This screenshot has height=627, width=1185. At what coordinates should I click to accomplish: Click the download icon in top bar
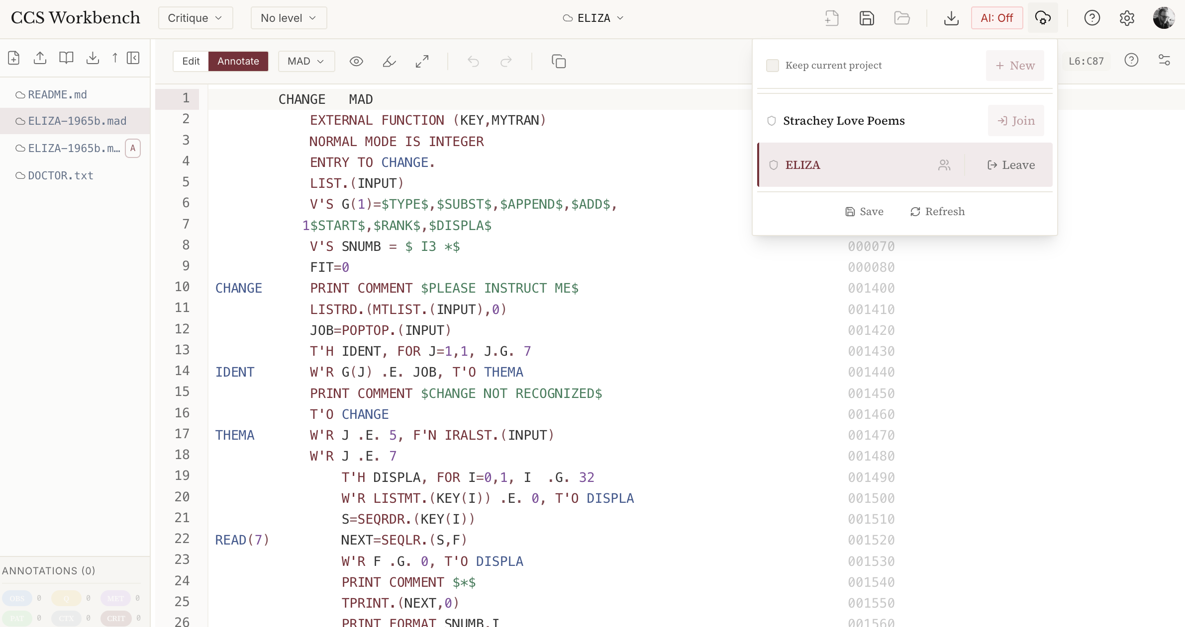tap(951, 18)
